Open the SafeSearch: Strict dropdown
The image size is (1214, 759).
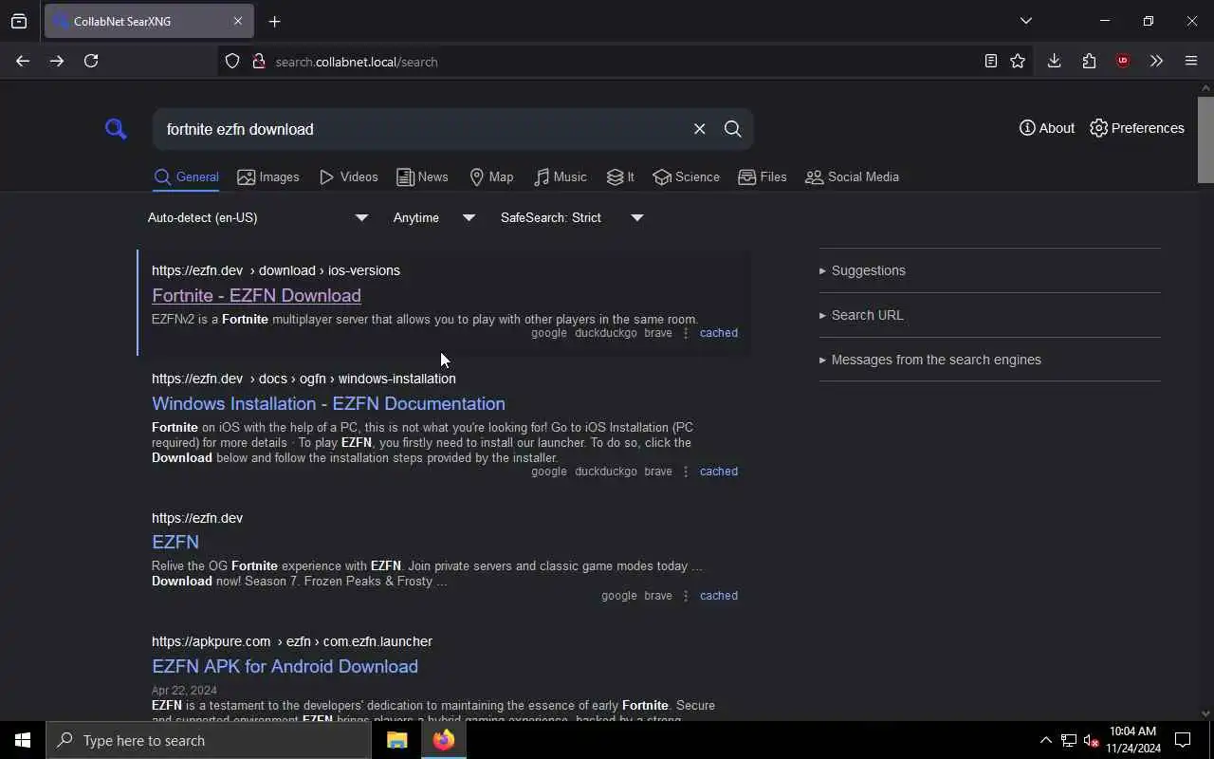tap(572, 218)
